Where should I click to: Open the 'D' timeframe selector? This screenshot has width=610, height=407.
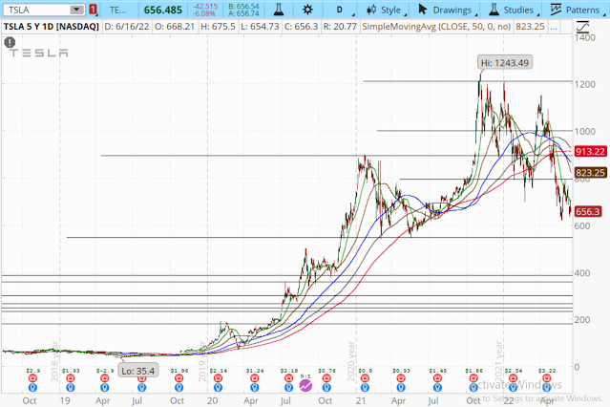pos(340,10)
